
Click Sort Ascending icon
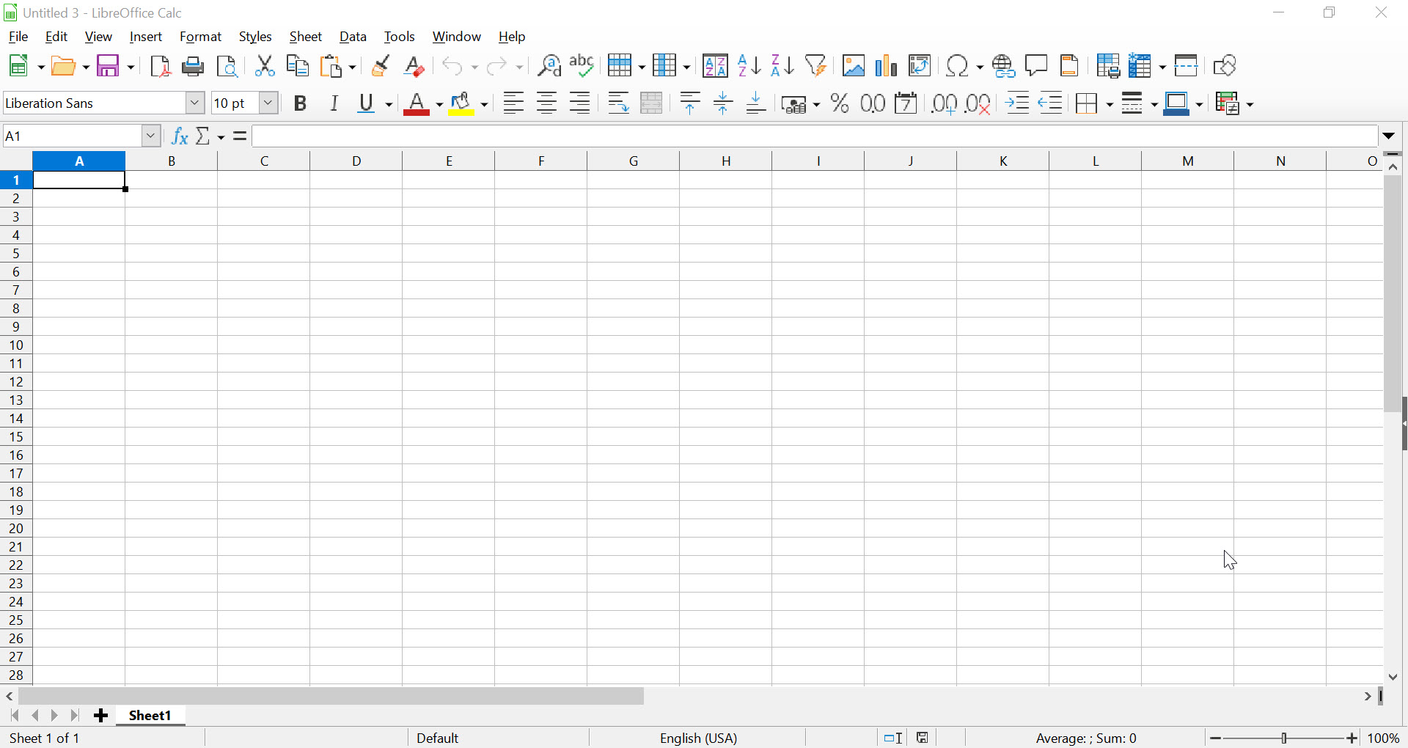[749, 66]
